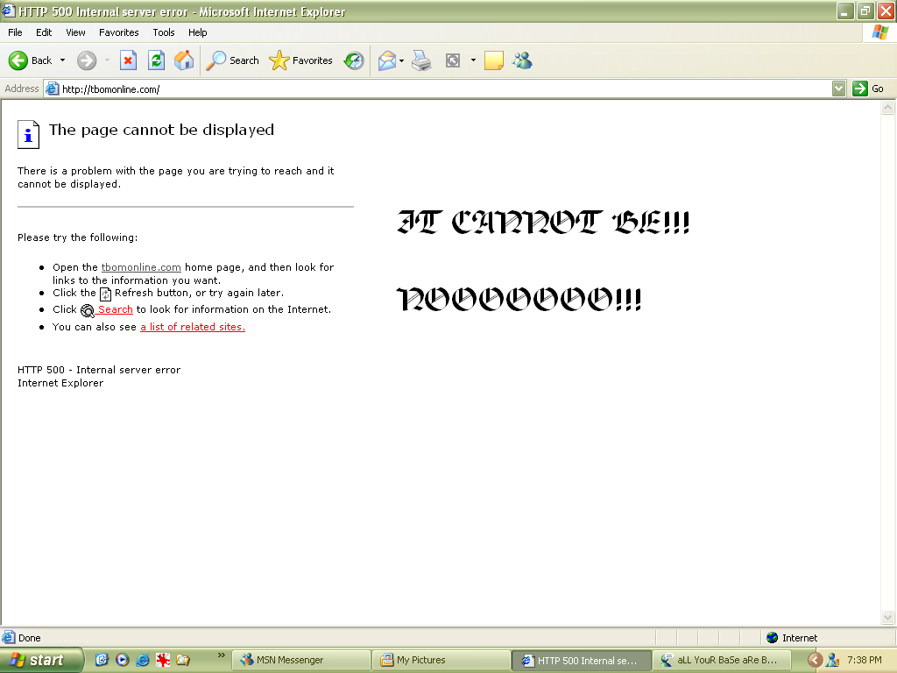This screenshot has width=897, height=673.
Task: Click the Done status bar text
Action: click(30, 638)
